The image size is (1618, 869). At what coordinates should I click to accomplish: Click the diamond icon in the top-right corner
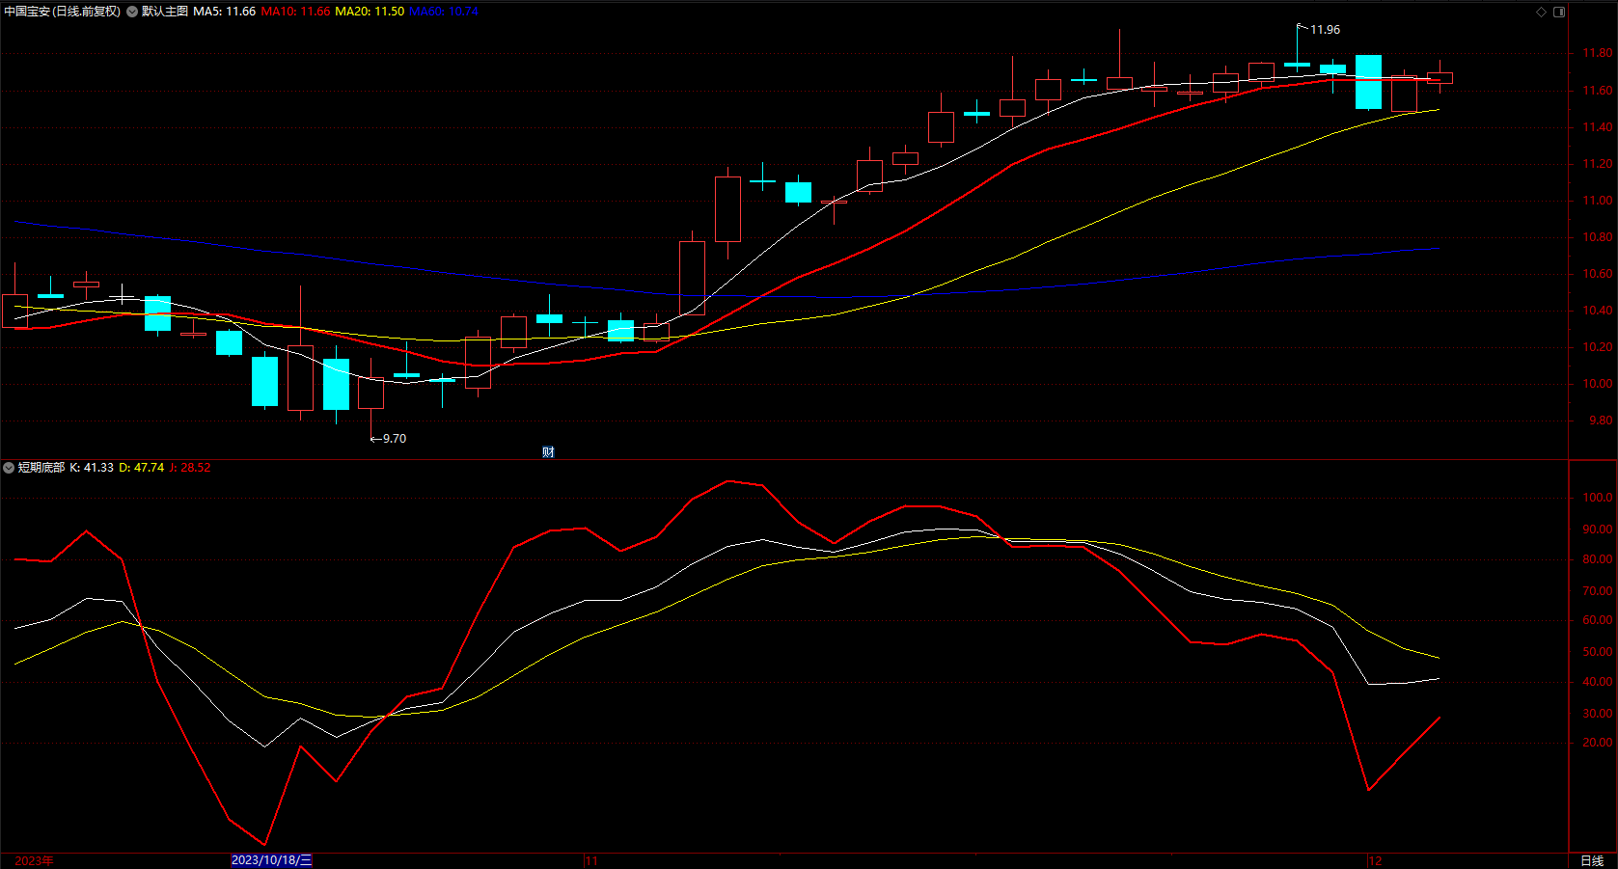[1541, 12]
